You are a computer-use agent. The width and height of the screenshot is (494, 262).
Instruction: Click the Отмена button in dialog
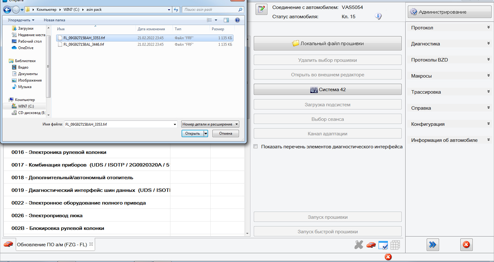(x=226, y=133)
